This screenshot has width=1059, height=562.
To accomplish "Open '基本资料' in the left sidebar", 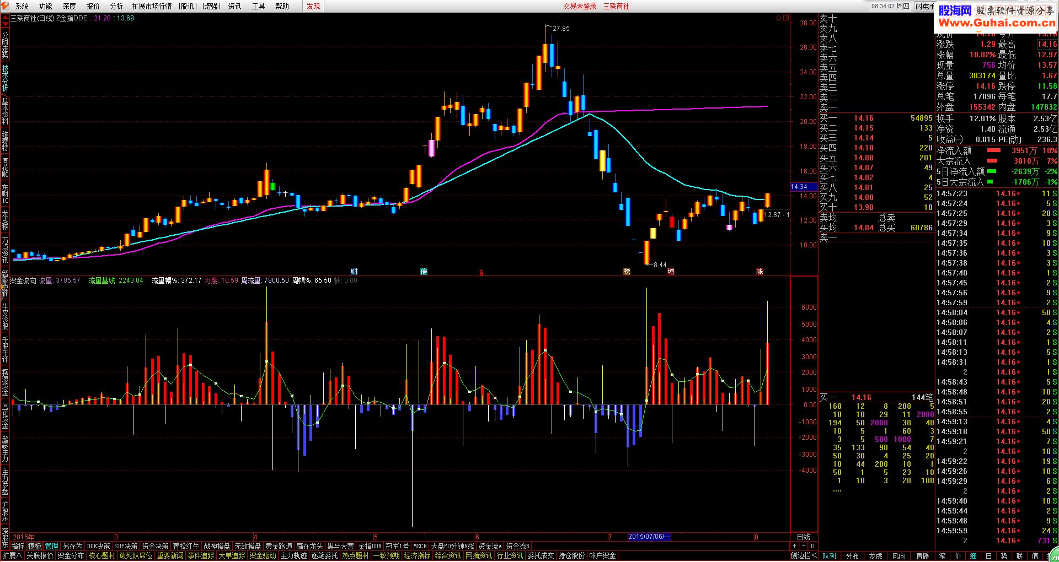I will (x=5, y=111).
